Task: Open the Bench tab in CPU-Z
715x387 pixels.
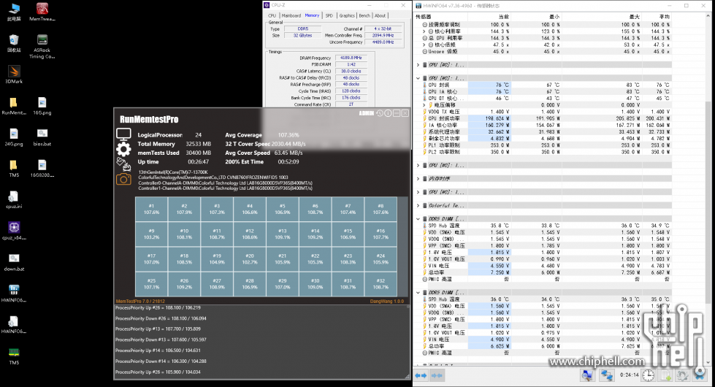Action: click(x=364, y=15)
